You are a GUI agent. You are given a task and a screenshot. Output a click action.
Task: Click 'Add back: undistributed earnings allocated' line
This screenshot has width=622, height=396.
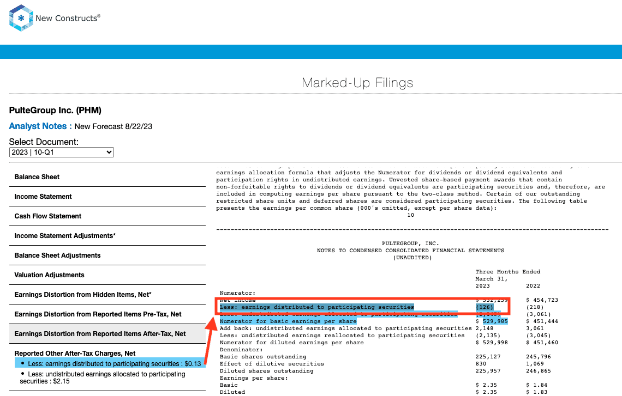click(x=345, y=328)
